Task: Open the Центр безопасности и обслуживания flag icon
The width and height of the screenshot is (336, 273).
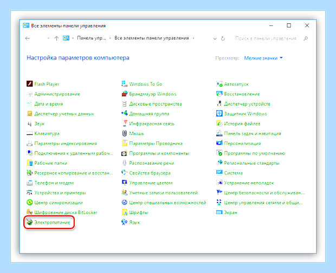Action: click(x=219, y=192)
